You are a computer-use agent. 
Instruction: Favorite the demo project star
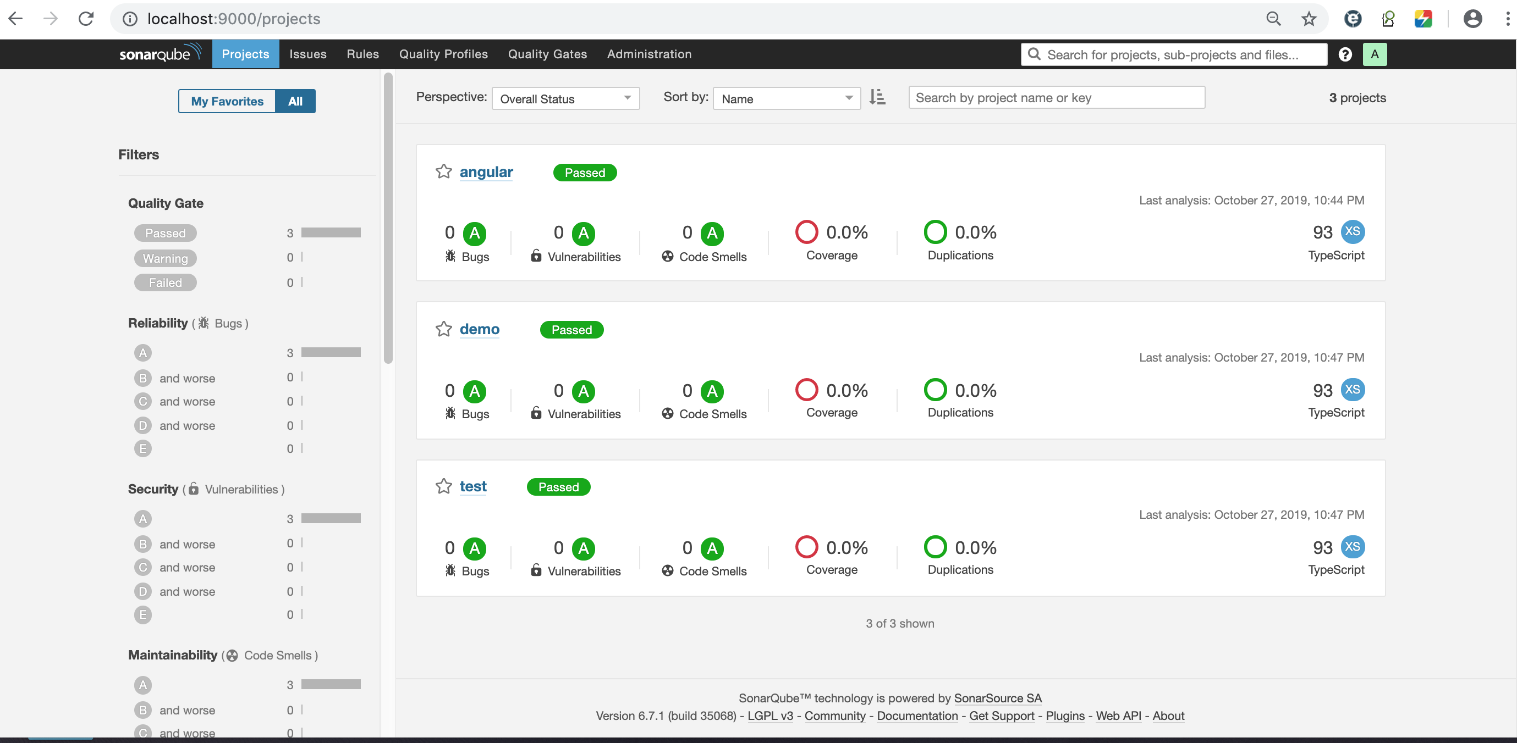(x=443, y=329)
